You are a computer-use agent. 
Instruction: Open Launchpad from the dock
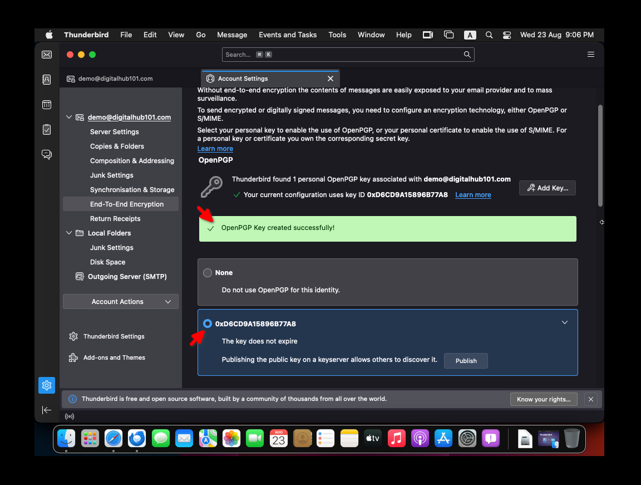90,439
